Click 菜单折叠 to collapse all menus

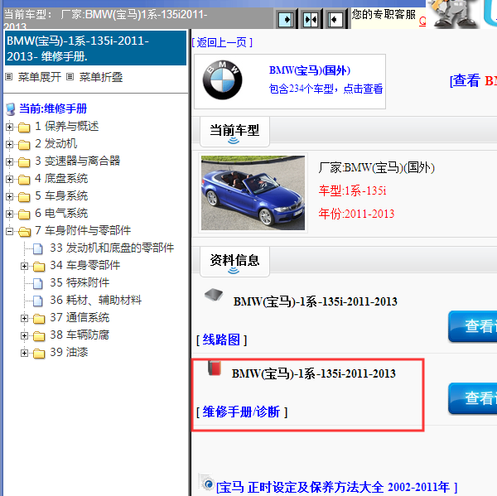coord(101,77)
